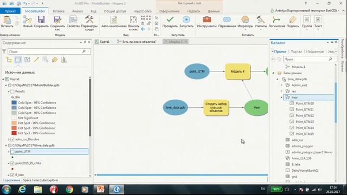Switch to Анализ ribbon tab

(x=78, y=11)
